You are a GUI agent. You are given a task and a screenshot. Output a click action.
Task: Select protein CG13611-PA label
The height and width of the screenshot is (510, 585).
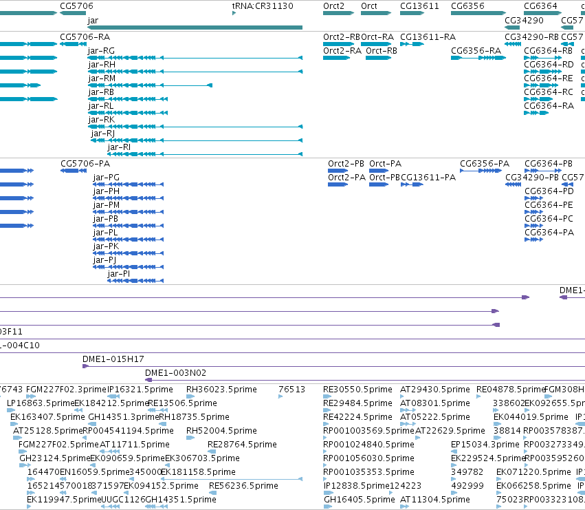pyautogui.click(x=428, y=178)
